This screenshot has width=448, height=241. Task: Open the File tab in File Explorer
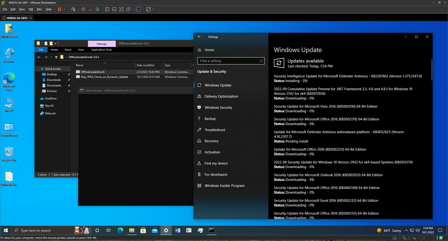point(41,50)
